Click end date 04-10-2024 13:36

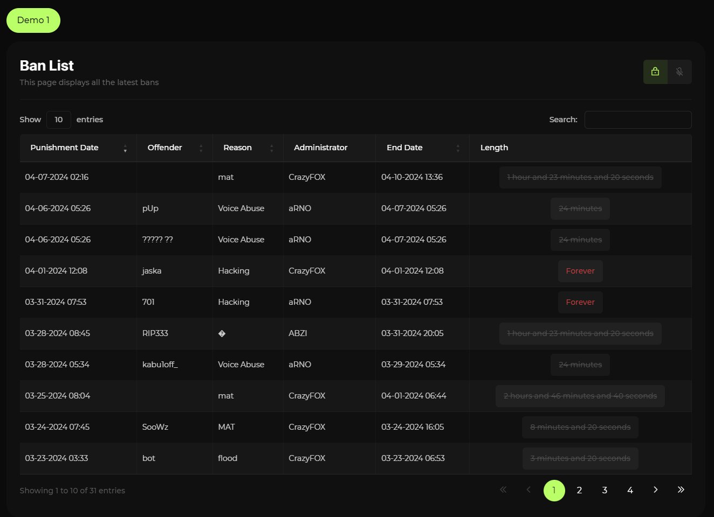coord(412,177)
